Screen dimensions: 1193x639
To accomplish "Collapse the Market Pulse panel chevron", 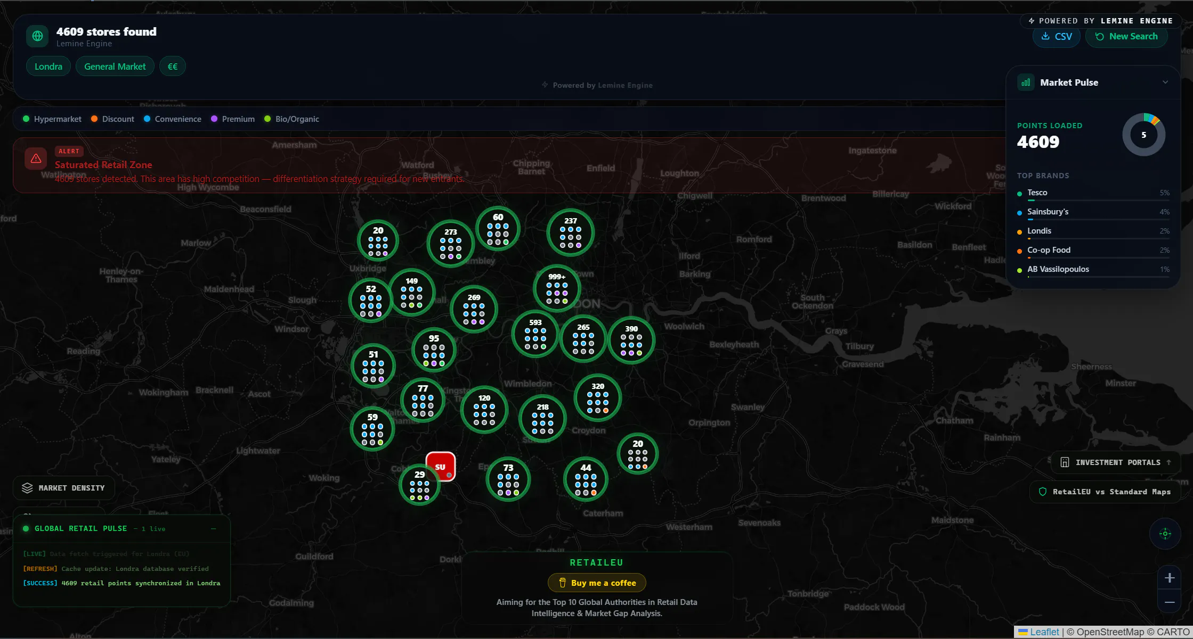I will click(1165, 82).
